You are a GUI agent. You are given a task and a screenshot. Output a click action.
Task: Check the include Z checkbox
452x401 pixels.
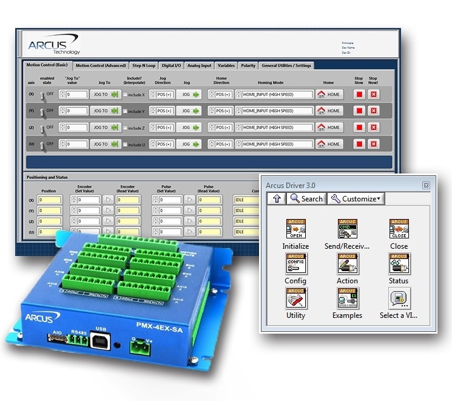[125, 128]
